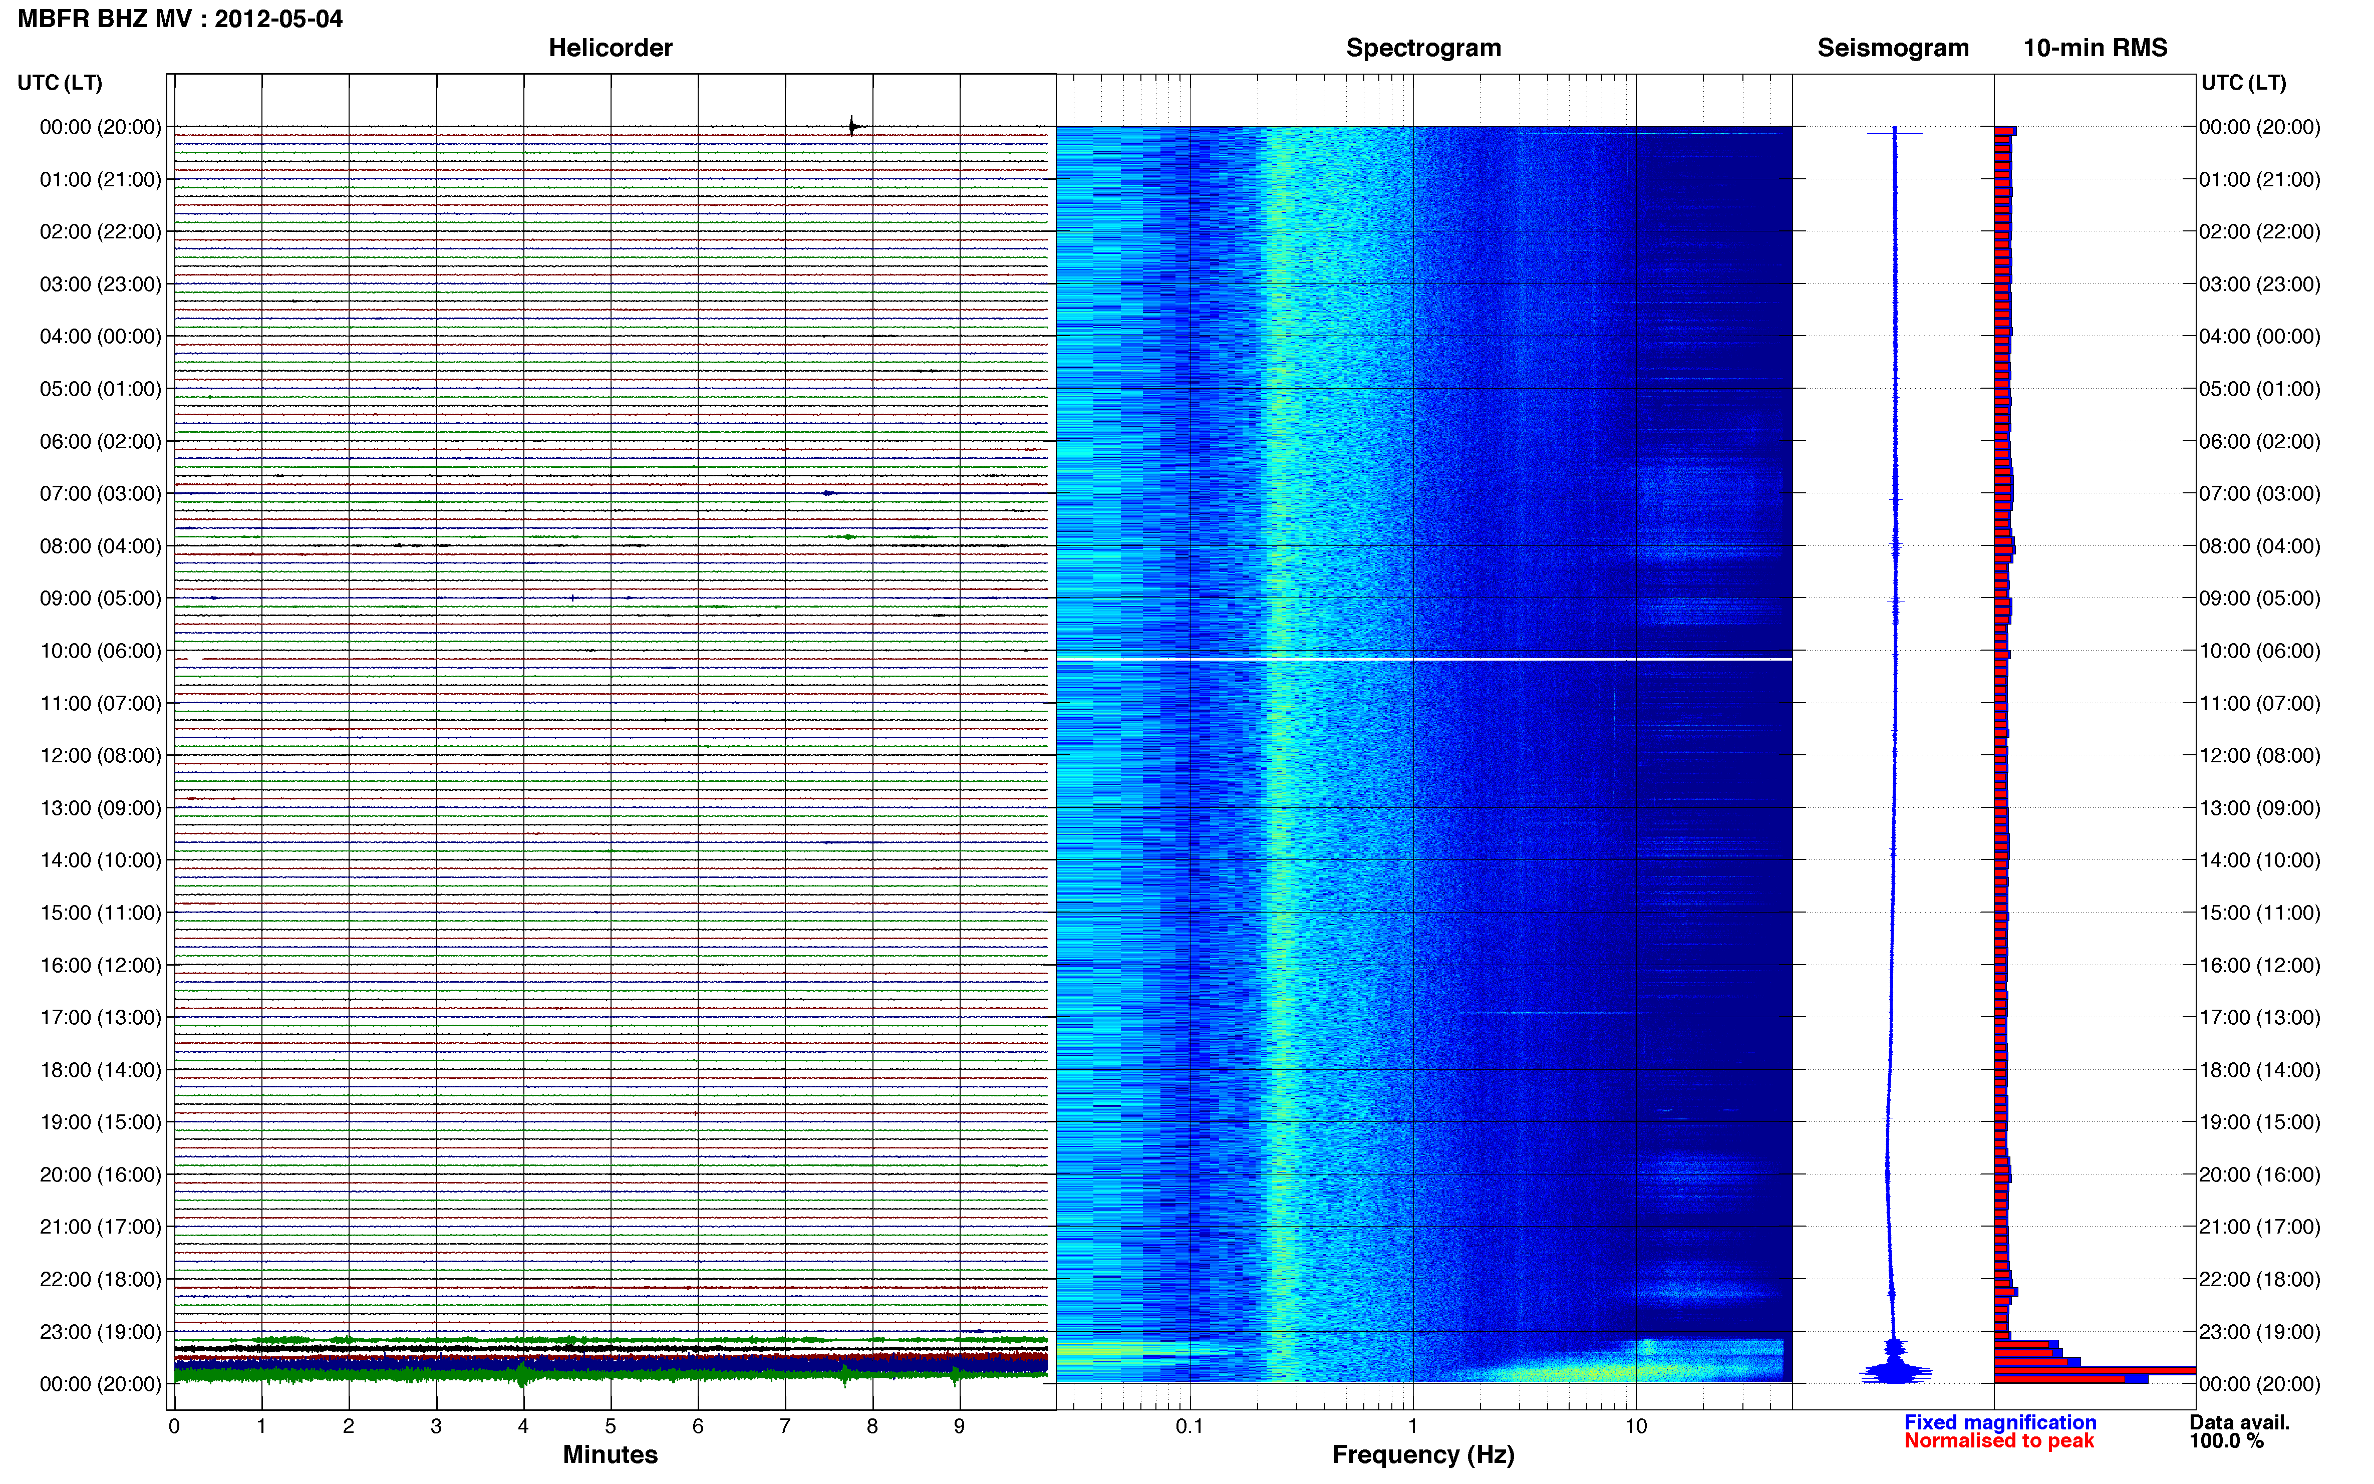Click the left time label '10:00 (06:00)'

100,651
